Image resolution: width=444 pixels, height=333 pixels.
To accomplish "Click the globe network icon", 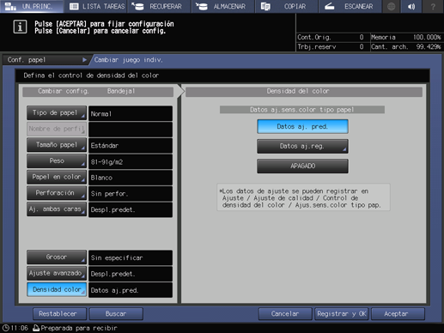I will [392, 6].
